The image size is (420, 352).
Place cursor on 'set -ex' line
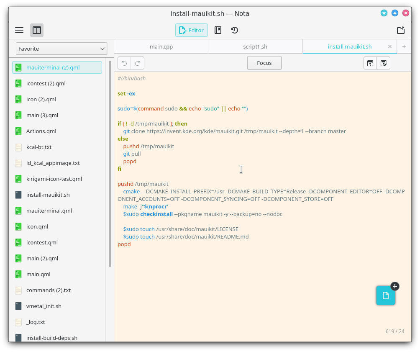126,94
